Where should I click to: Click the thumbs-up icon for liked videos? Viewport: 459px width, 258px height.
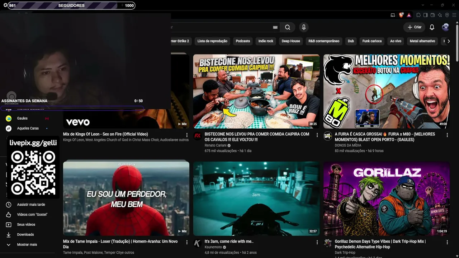(9, 215)
